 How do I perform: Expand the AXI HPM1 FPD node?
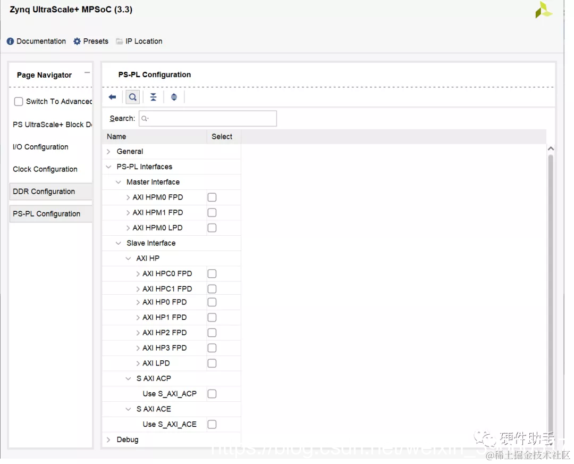(x=128, y=212)
